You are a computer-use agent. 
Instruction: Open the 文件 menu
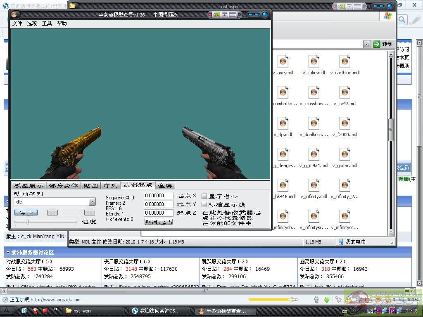tap(17, 24)
